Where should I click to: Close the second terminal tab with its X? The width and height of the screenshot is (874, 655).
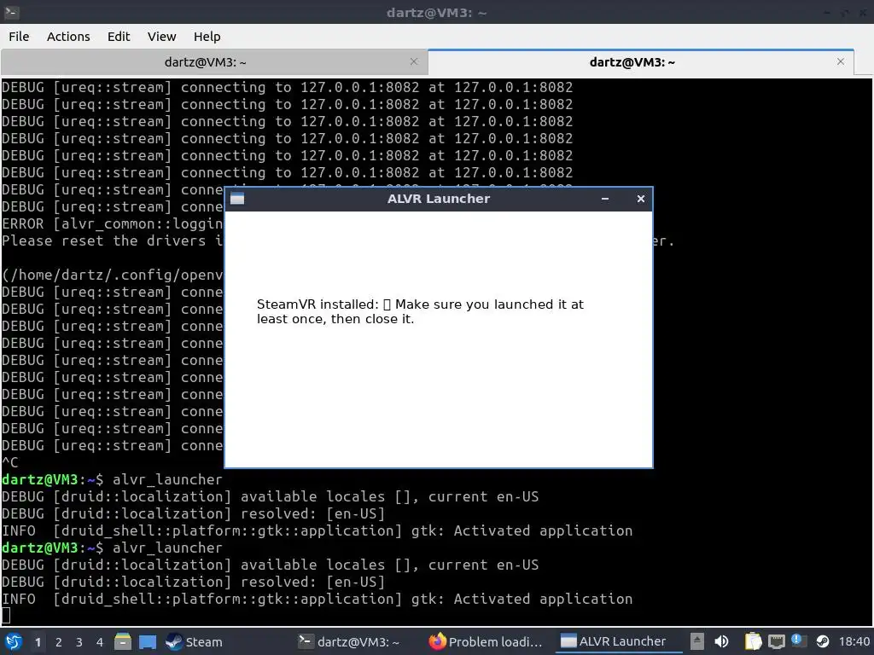(x=841, y=61)
